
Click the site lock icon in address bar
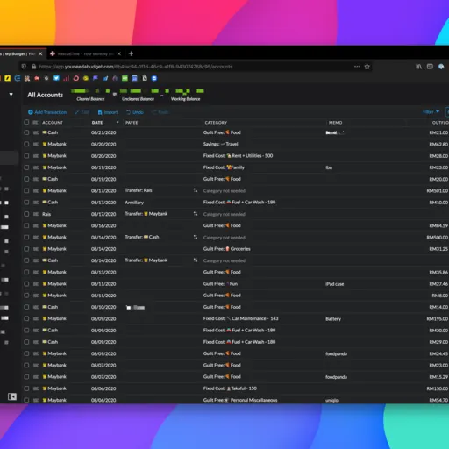pyautogui.click(x=33, y=67)
